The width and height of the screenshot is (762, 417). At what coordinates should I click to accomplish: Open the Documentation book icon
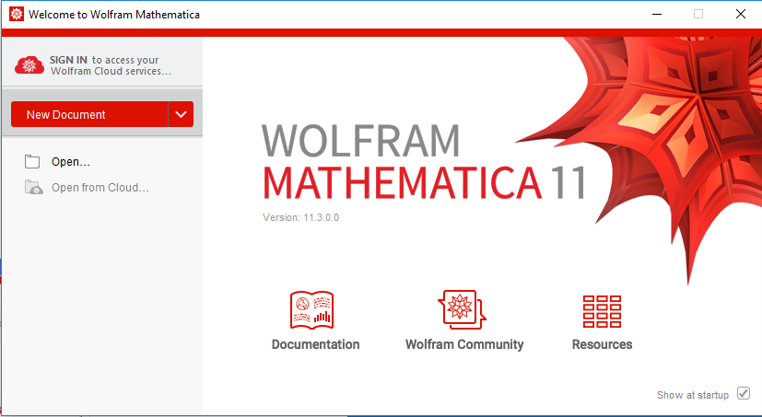point(311,310)
